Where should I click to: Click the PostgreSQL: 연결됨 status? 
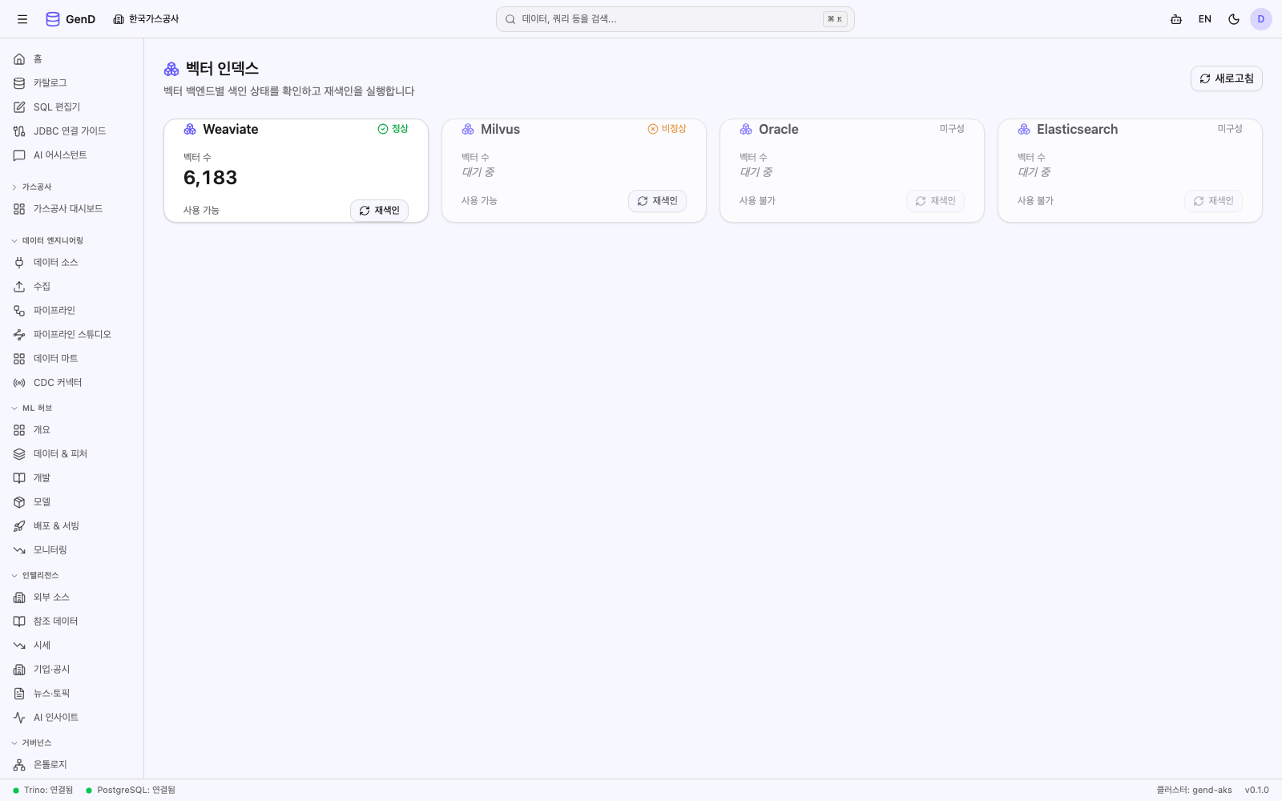(131, 791)
